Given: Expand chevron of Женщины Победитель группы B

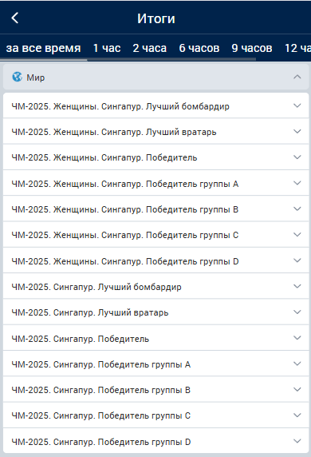Looking at the screenshot, I should tap(297, 209).
